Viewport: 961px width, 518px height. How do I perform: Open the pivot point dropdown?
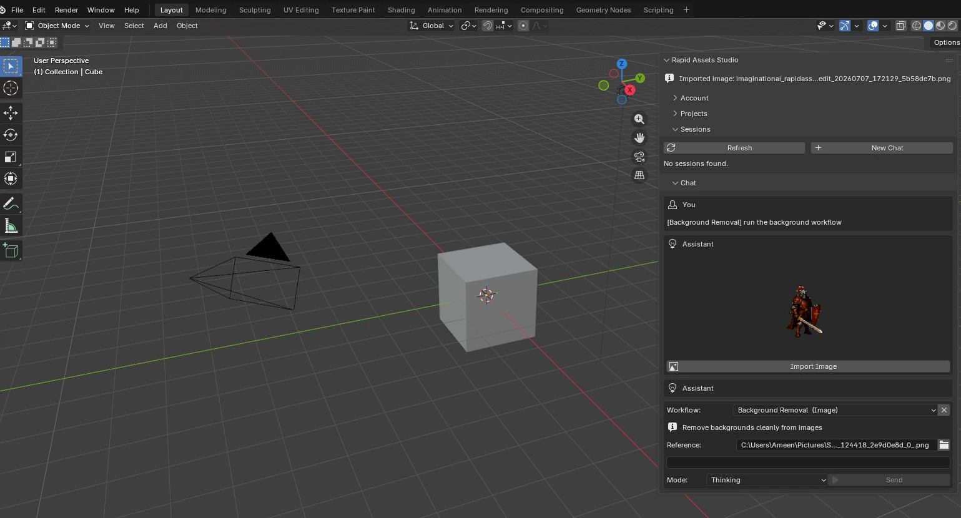pyautogui.click(x=468, y=26)
